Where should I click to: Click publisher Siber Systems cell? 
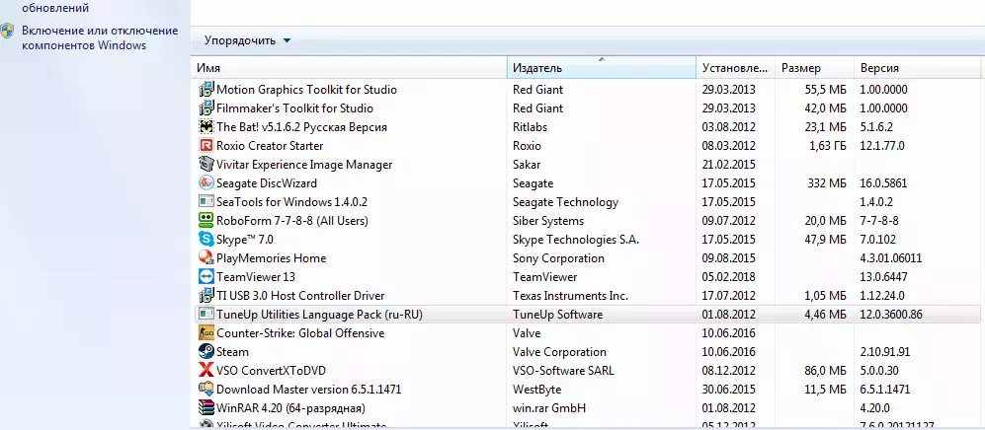tap(548, 221)
